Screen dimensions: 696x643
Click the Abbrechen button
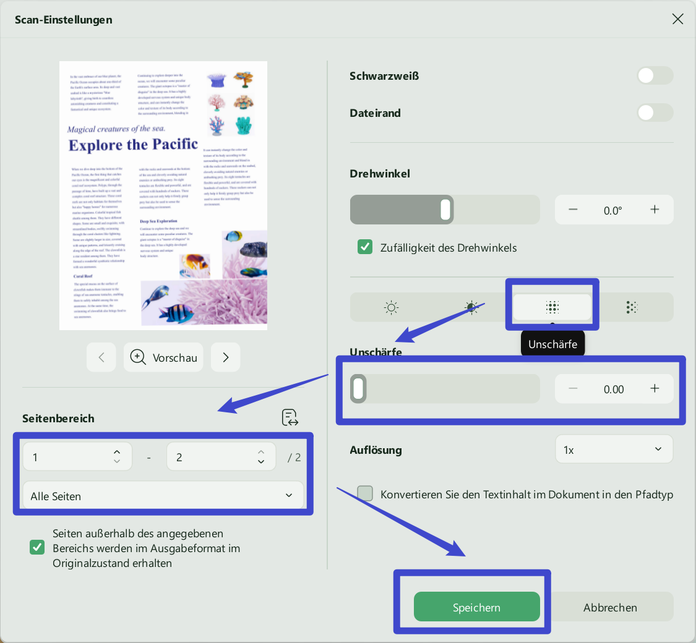pyautogui.click(x=610, y=607)
